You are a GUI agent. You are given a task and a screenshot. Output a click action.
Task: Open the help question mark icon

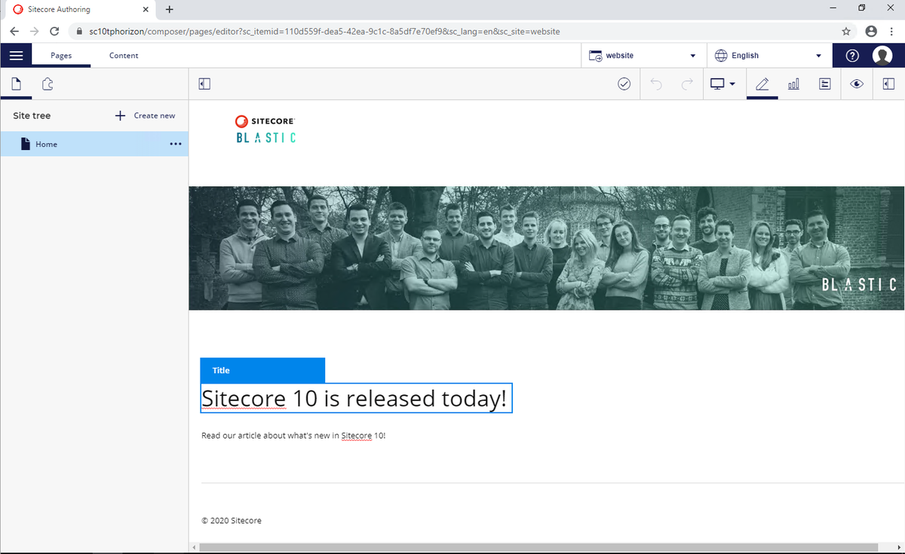[852, 55]
